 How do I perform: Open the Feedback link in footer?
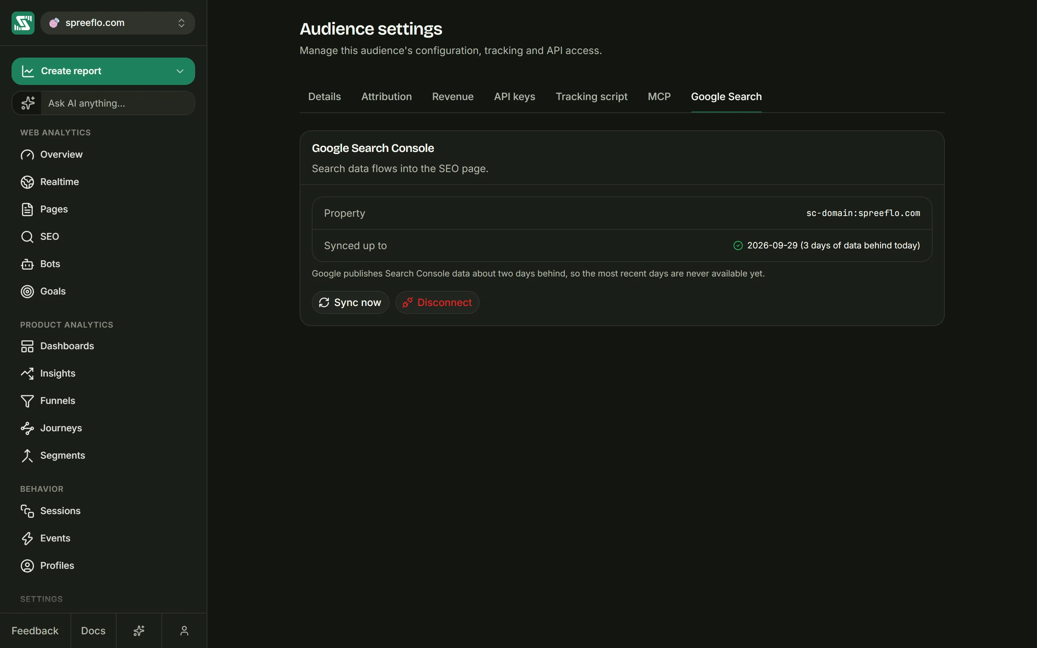click(x=35, y=631)
